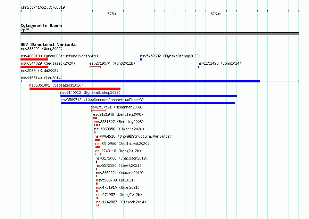Click the DGV Structural Variants track title
This screenshot has width=309, height=219.
tap(49, 44)
